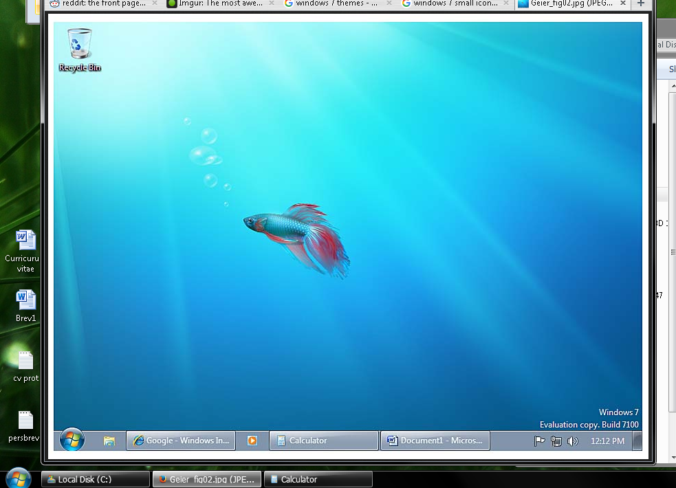Open the host Windows Start button
This screenshot has width=676, height=488.
tap(18, 478)
